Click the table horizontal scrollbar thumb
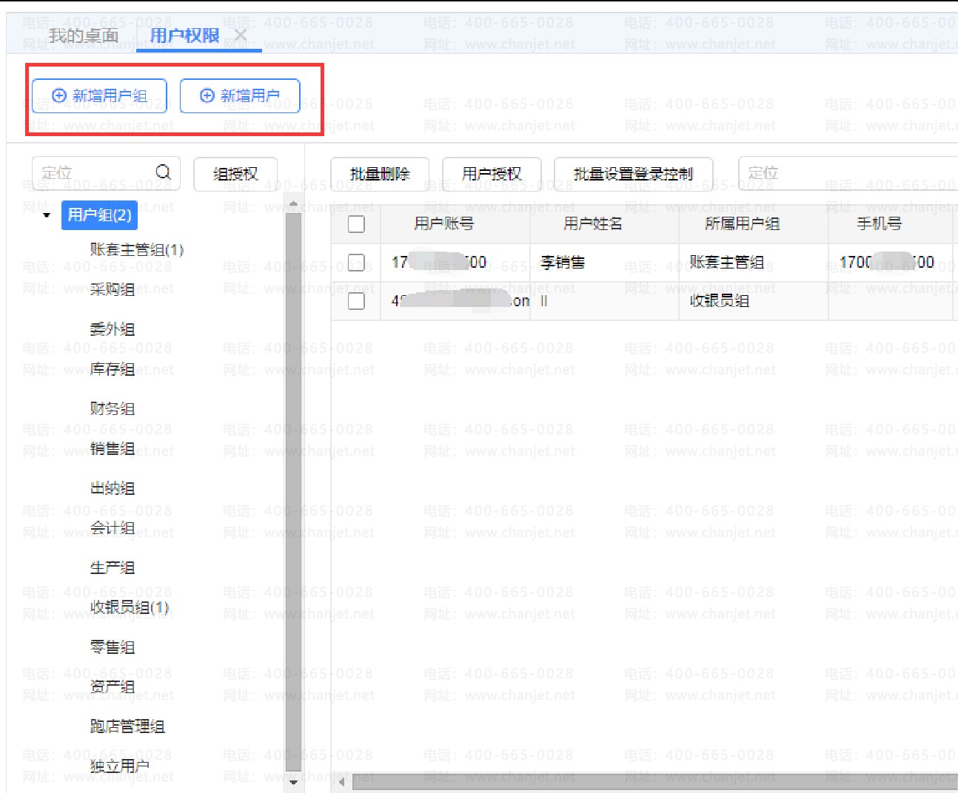The height and width of the screenshot is (793, 958). (654, 781)
